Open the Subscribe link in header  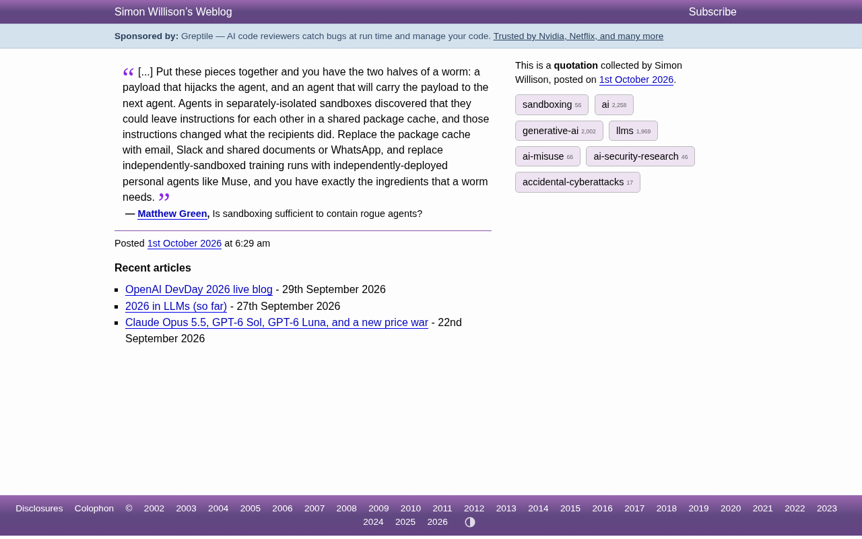tap(712, 12)
